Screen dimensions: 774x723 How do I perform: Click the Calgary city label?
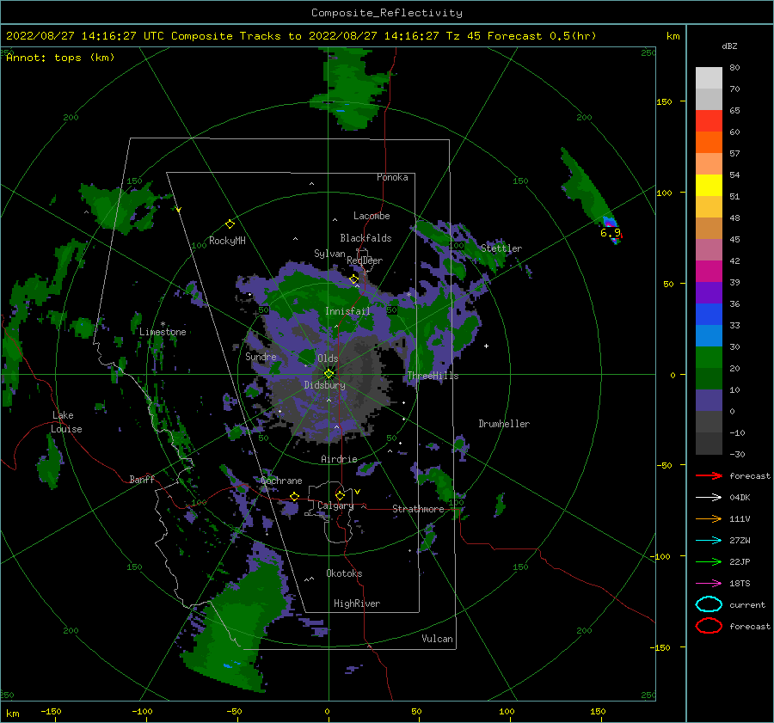coord(335,505)
